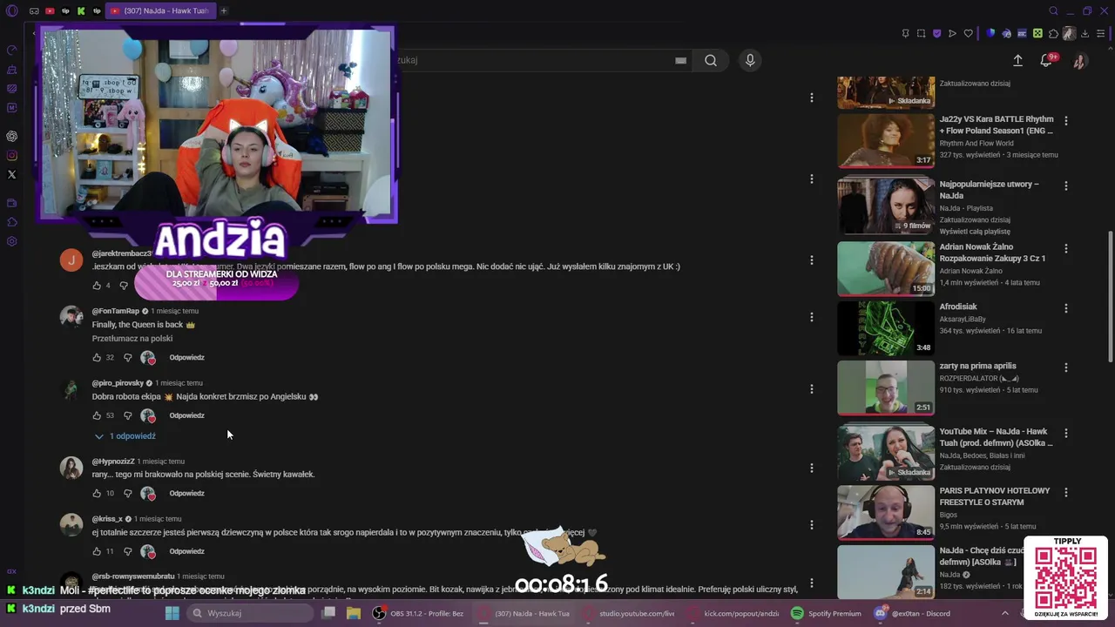Viewport: 1115px width, 627px height.
Task: Open 'Wyświetl całą playlistę' link
Action: tap(975, 232)
